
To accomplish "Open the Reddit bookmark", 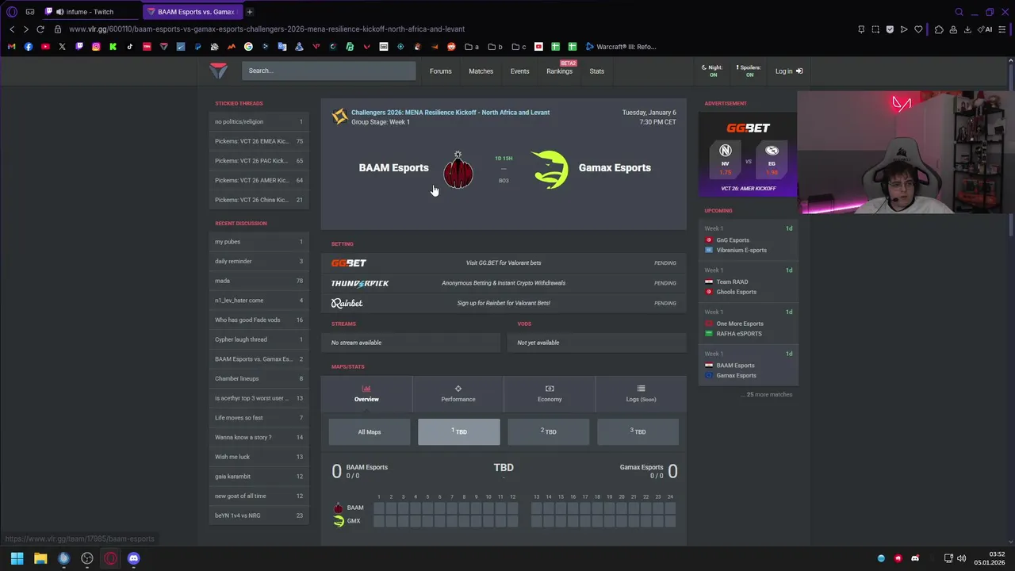I will click(x=451, y=47).
